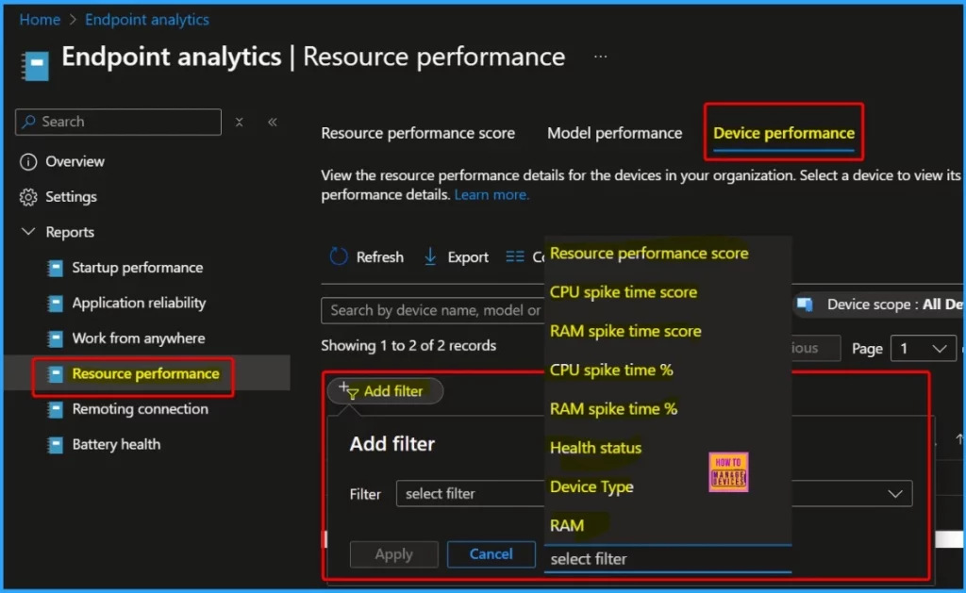Click the Cancel button
This screenshot has height=593, width=966.
coord(491,554)
